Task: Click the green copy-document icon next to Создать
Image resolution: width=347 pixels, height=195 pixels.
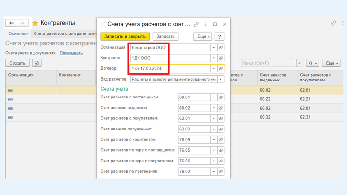Action: [x=37, y=63]
